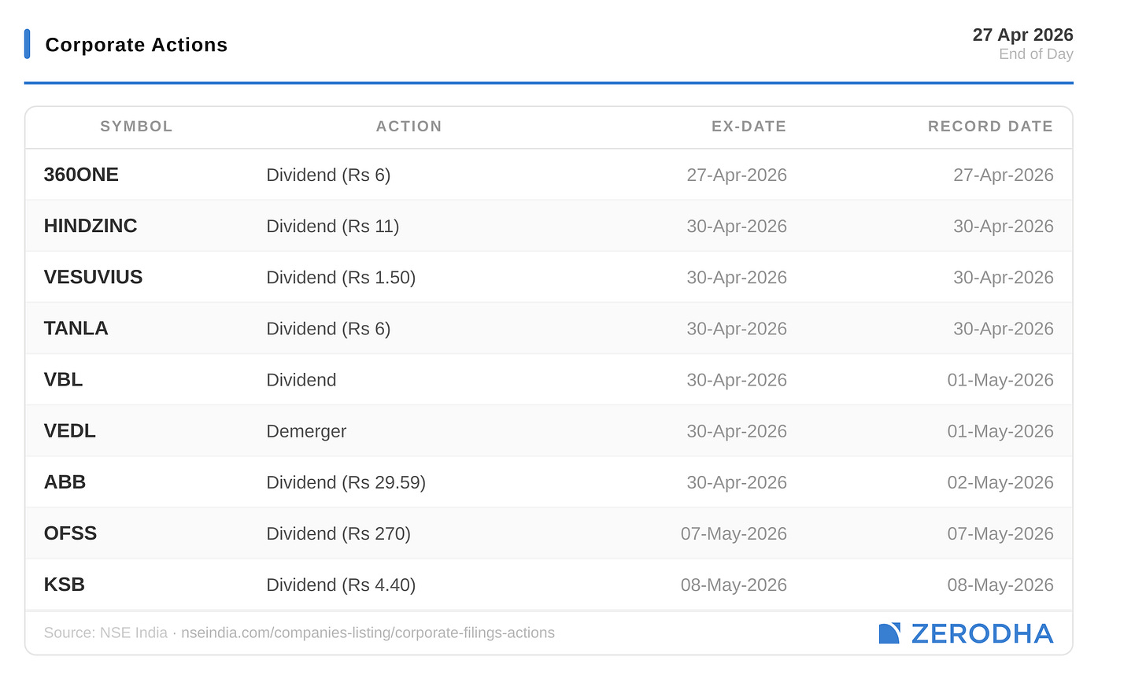Click VESUVIUS record date 30-Apr-2026
The height and width of the screenshot is (686, 1146).
click(1004, 277)
